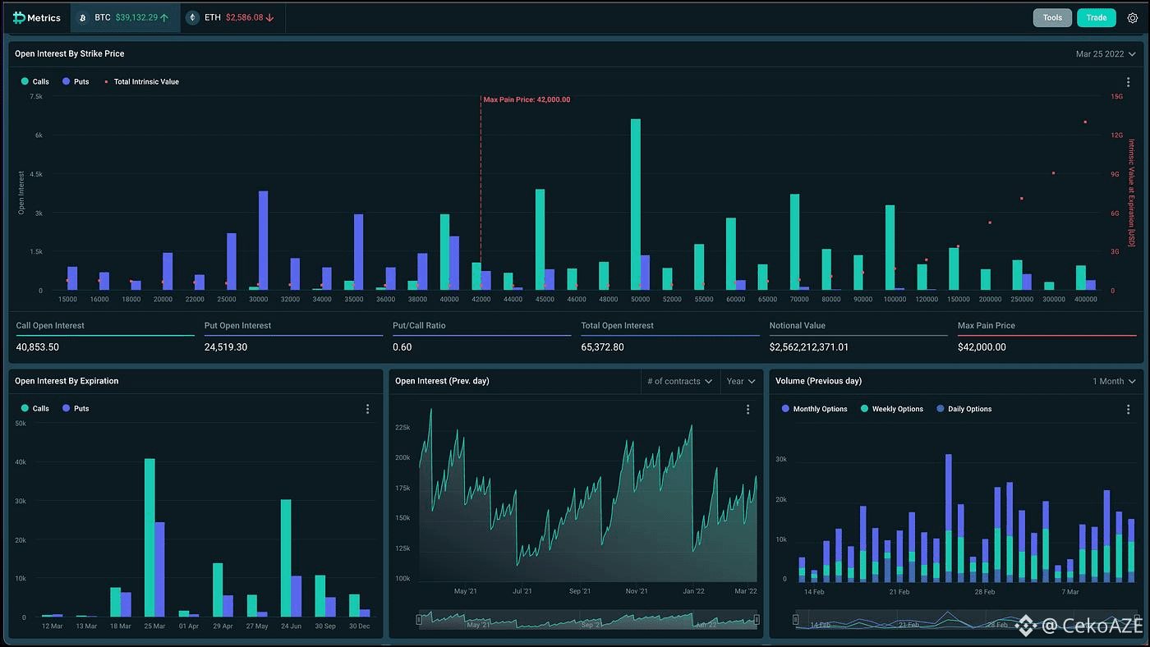Open Volume chart kebab menu
The image size is (1150, 647).
pos(1128,409)
